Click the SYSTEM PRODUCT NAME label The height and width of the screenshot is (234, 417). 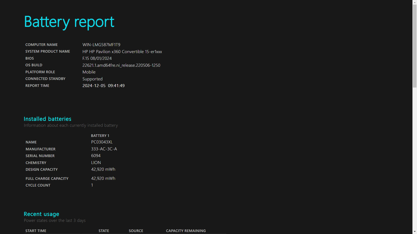coord(48,51)
